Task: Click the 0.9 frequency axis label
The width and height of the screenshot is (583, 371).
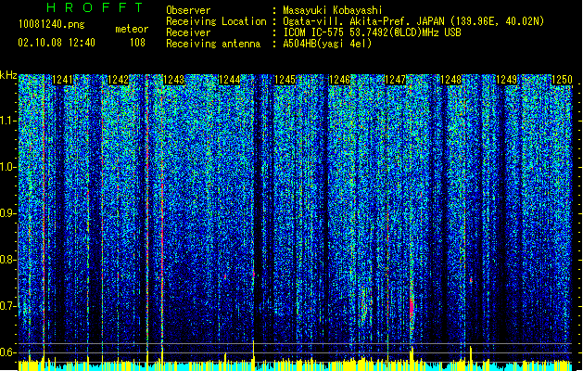Action: click(x=8, y=213)
